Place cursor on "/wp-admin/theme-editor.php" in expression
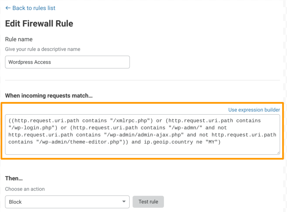This screenshot has width=287, height=212. click(79, 142)
